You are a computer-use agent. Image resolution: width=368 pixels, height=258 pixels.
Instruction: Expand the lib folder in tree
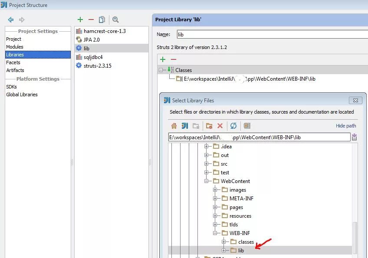(x=223, y=251)
